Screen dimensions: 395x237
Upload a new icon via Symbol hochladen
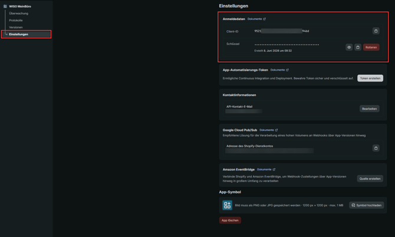[x=367, y=205]
